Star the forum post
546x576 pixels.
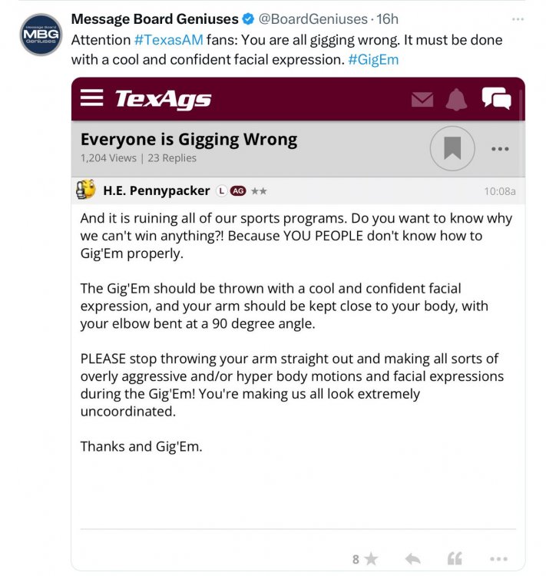pos(371,559)
